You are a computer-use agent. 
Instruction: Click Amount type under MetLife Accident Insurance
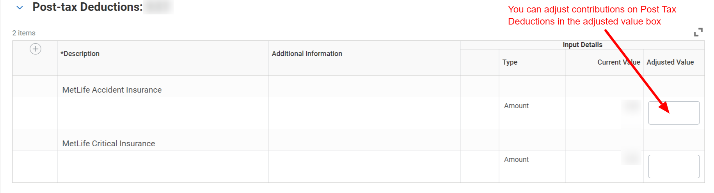click(x=516, y=106)
